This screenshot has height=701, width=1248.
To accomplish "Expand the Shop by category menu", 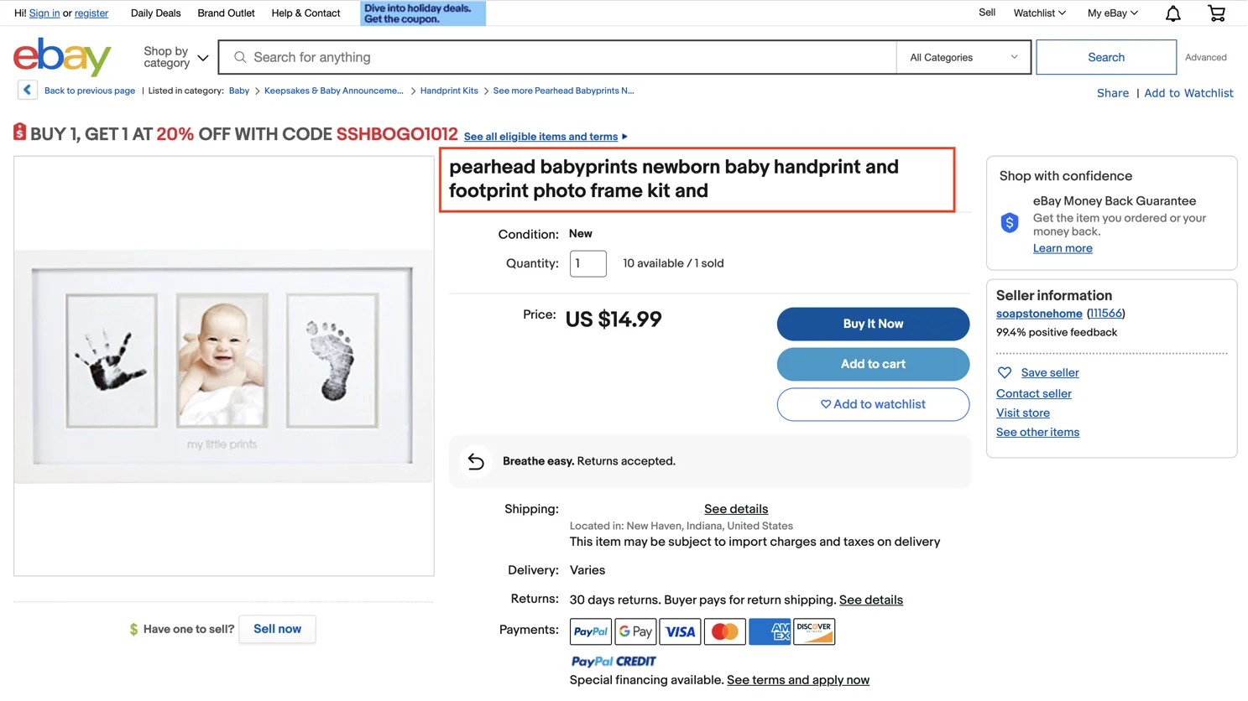I will point(175,57).
